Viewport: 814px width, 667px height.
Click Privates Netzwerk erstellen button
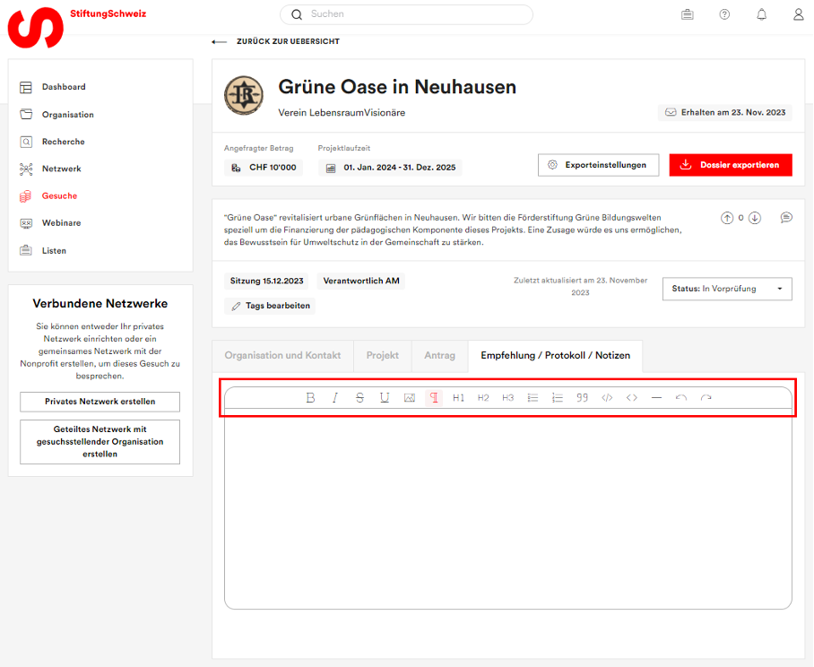(100, 402)
